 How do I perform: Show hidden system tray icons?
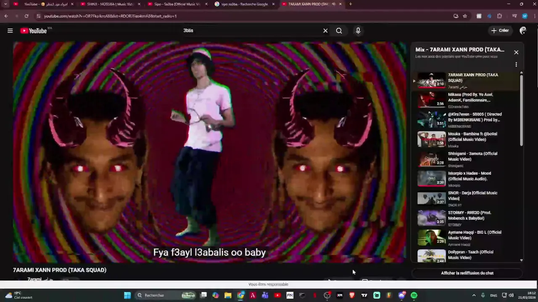(x=474, y=295)
